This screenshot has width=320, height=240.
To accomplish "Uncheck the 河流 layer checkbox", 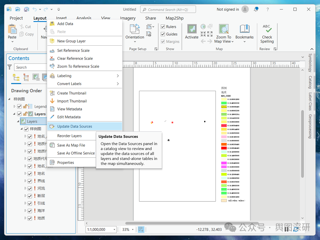I will point(30,188).
